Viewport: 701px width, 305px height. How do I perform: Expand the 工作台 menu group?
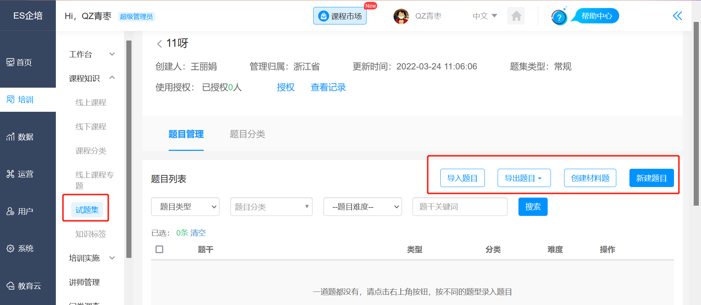[x=92, y=54]
